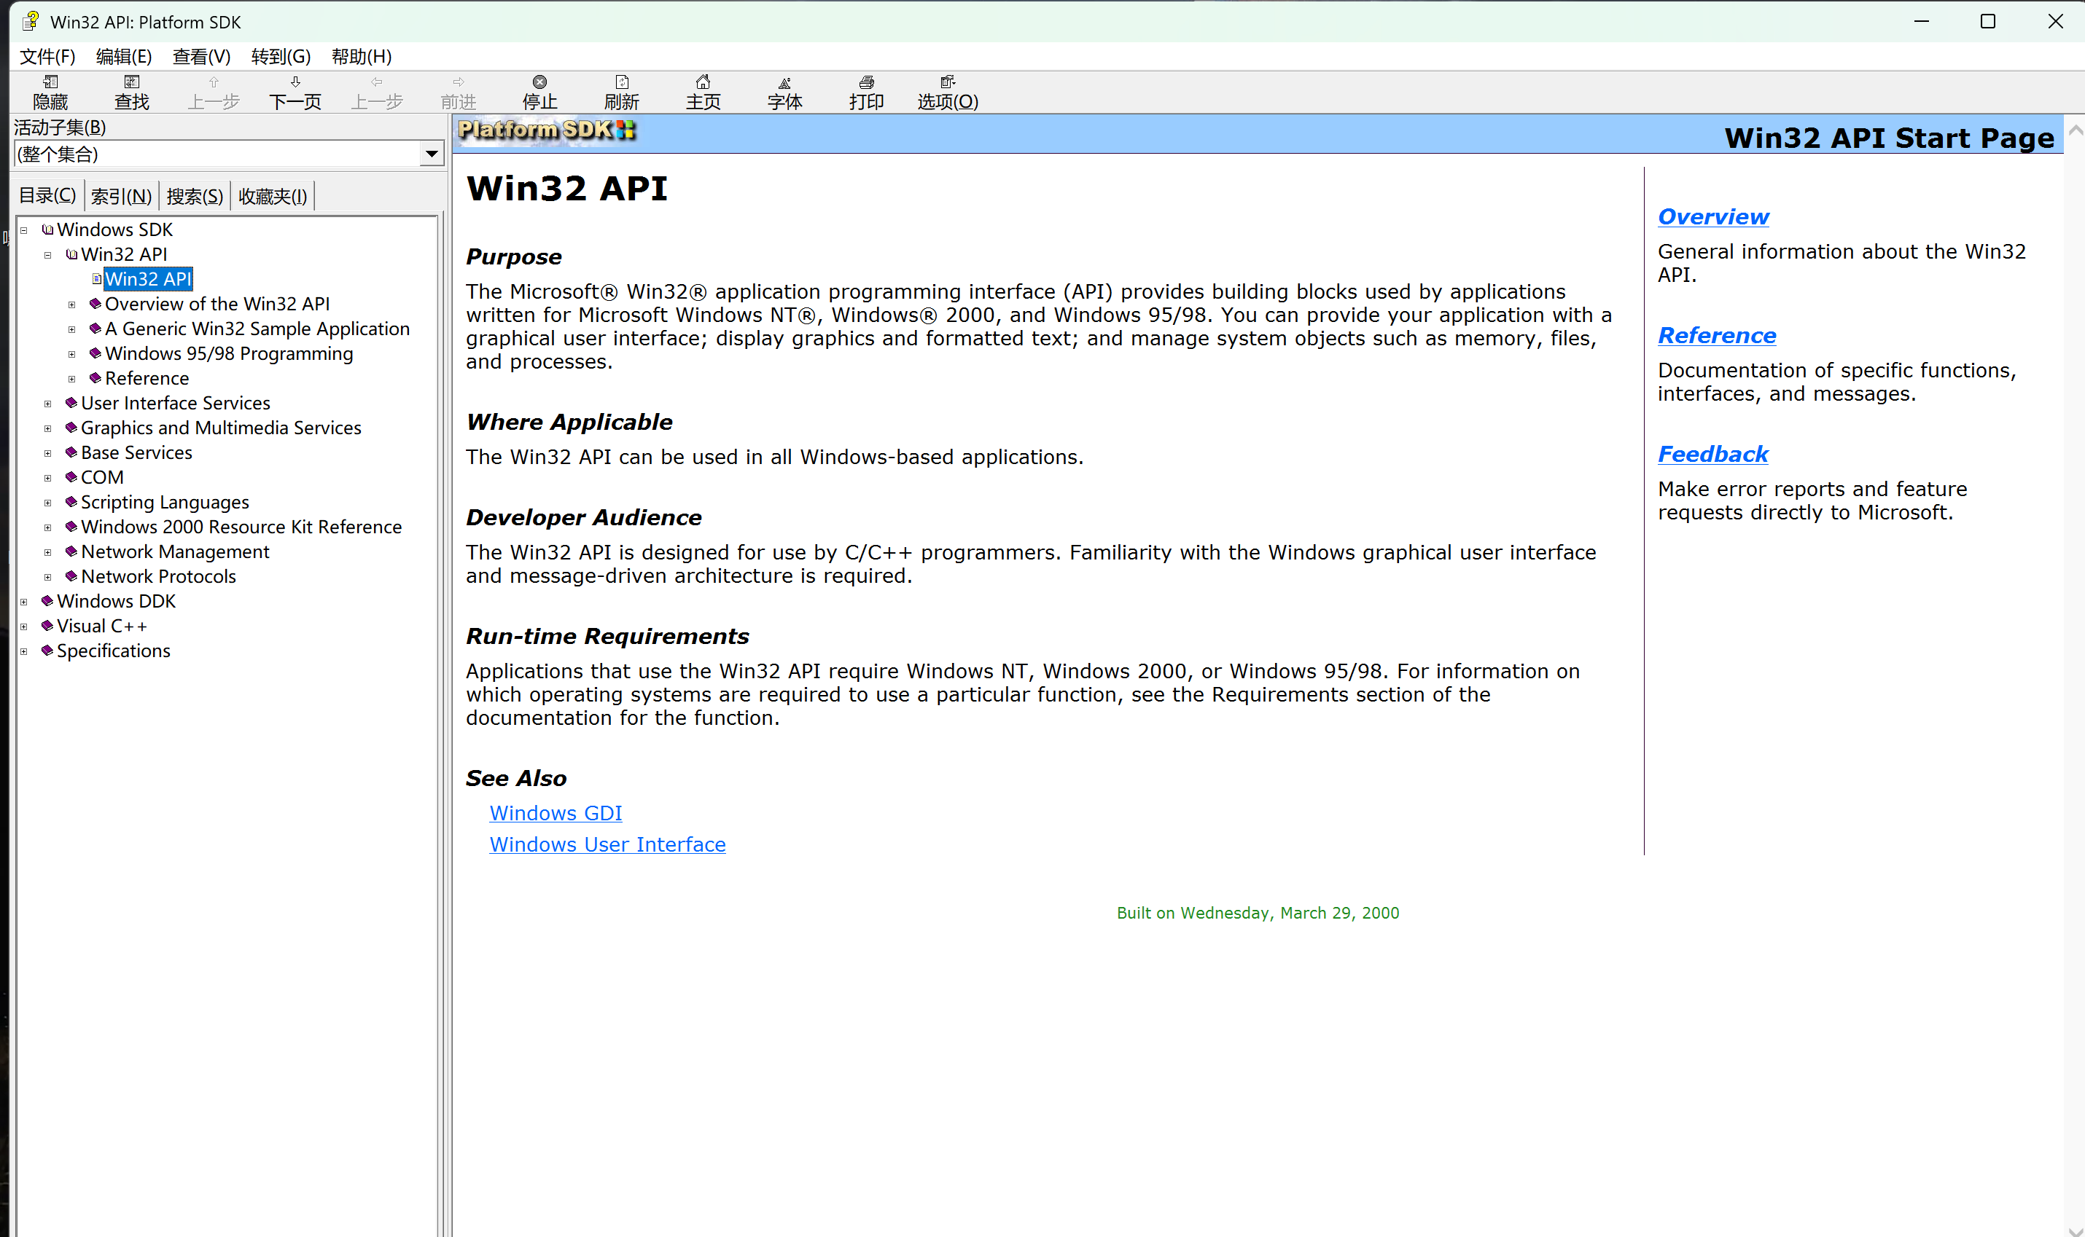The image size is (2085, 1237).
Task: Click the Refresh (刷新) toolbar icon
Action: [x=621, y=82]
